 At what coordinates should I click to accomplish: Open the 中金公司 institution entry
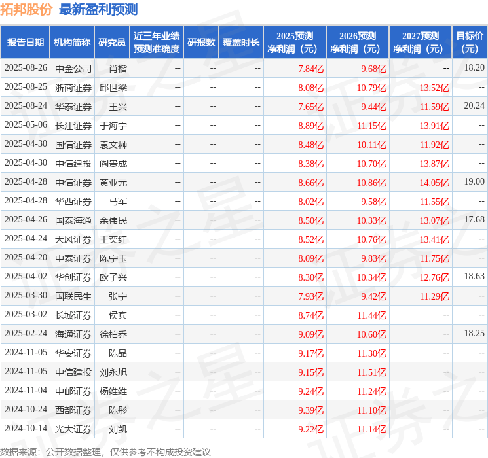[73, 68]
